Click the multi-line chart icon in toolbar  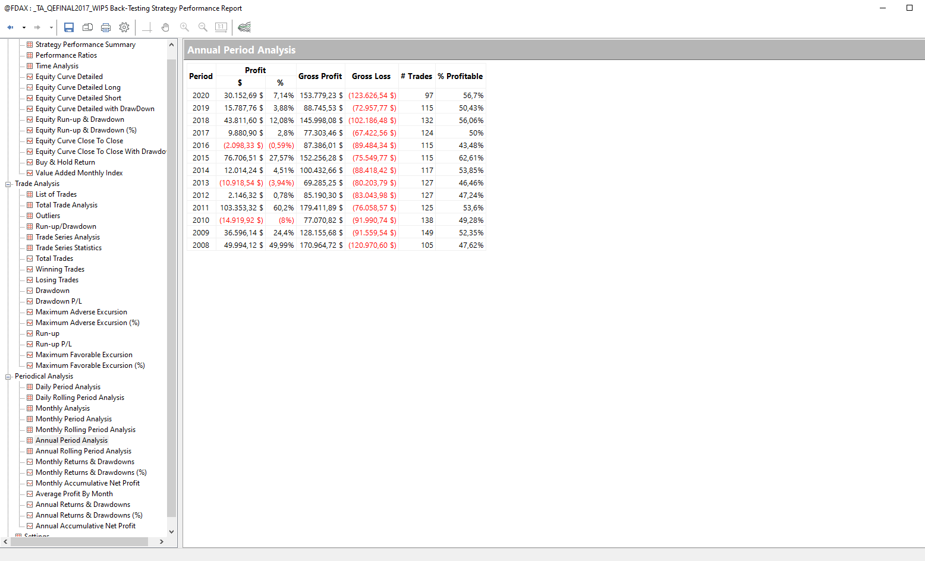(244, 27)
